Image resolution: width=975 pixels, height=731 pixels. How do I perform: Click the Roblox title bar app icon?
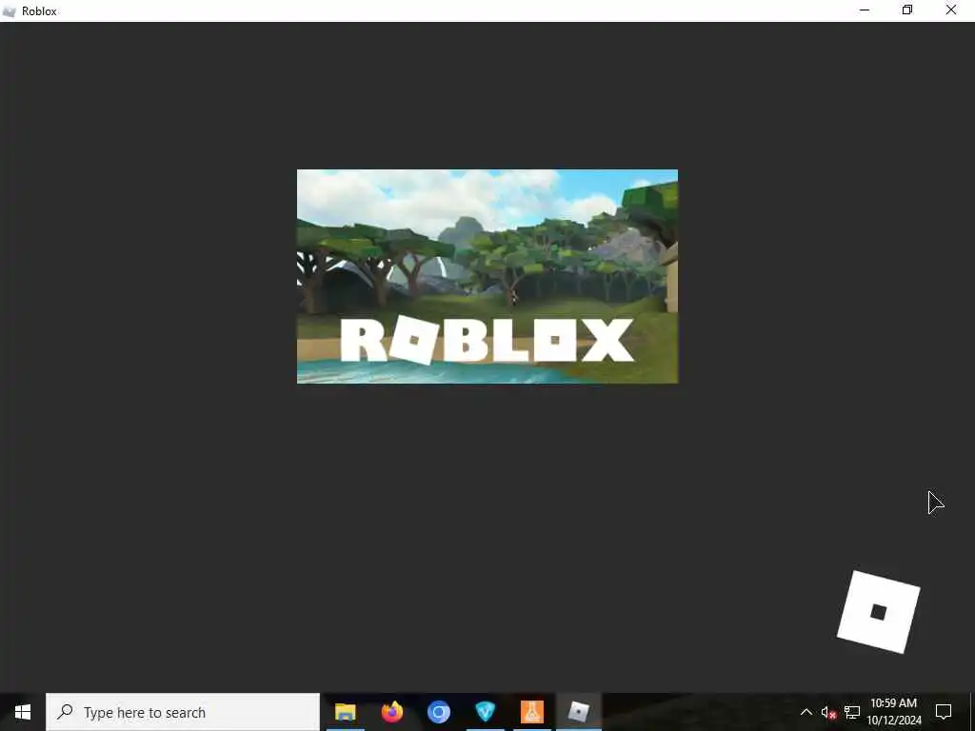(x=10, y=11)
